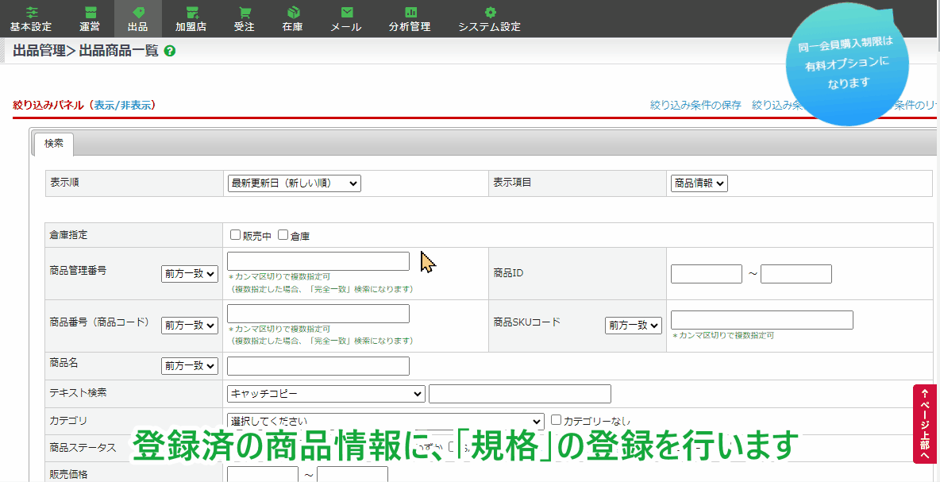Expand the 表示項目 商品情報 dropdown
The width and height of the screenshot is (940, 482).
699,183
